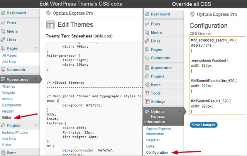Click the Pages icon in right panel
Screen dimensions: 247x156
[x=147, y=49]
